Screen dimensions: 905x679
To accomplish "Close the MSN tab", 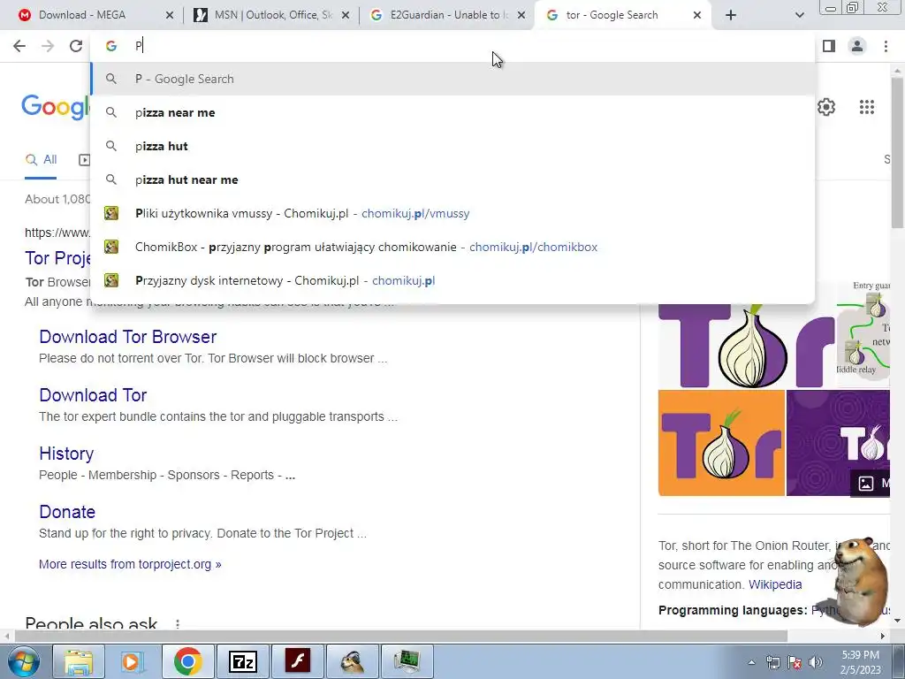I will (x=346, y=15).
